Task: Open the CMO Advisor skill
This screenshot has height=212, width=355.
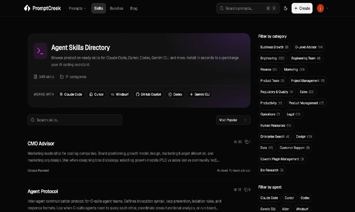Action: (x=41, y=143)
